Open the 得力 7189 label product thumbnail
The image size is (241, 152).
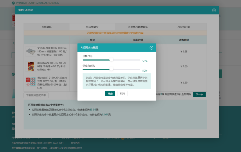[x=31, y=81]
